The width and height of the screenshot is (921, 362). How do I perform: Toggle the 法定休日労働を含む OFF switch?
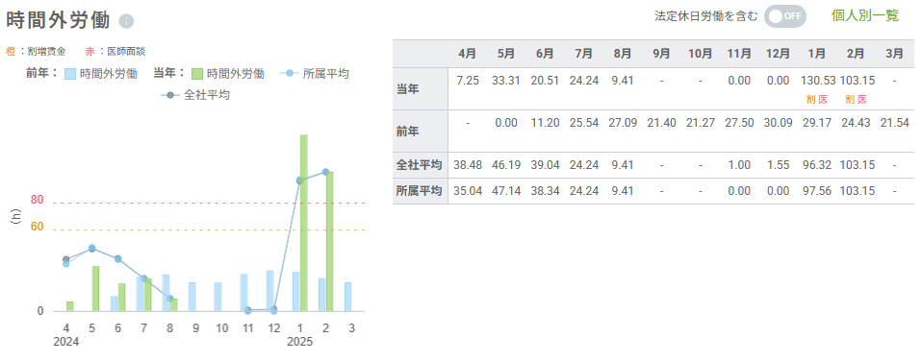click(785, 15)
